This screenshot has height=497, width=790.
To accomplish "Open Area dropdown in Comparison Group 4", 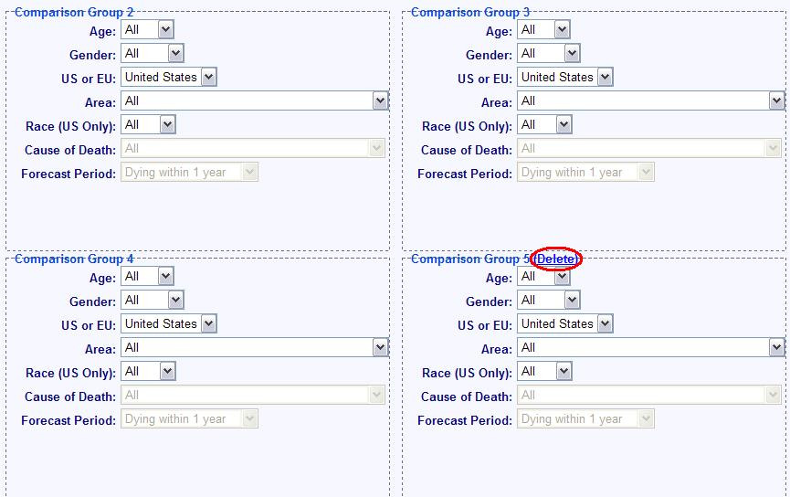I will pyautogui.click(x=255, y=348).
